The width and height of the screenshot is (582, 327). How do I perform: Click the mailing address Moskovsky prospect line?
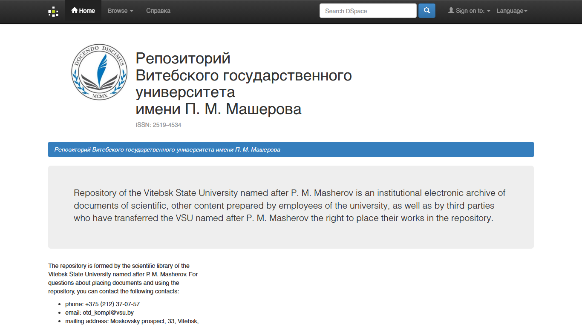click(132, 321)
